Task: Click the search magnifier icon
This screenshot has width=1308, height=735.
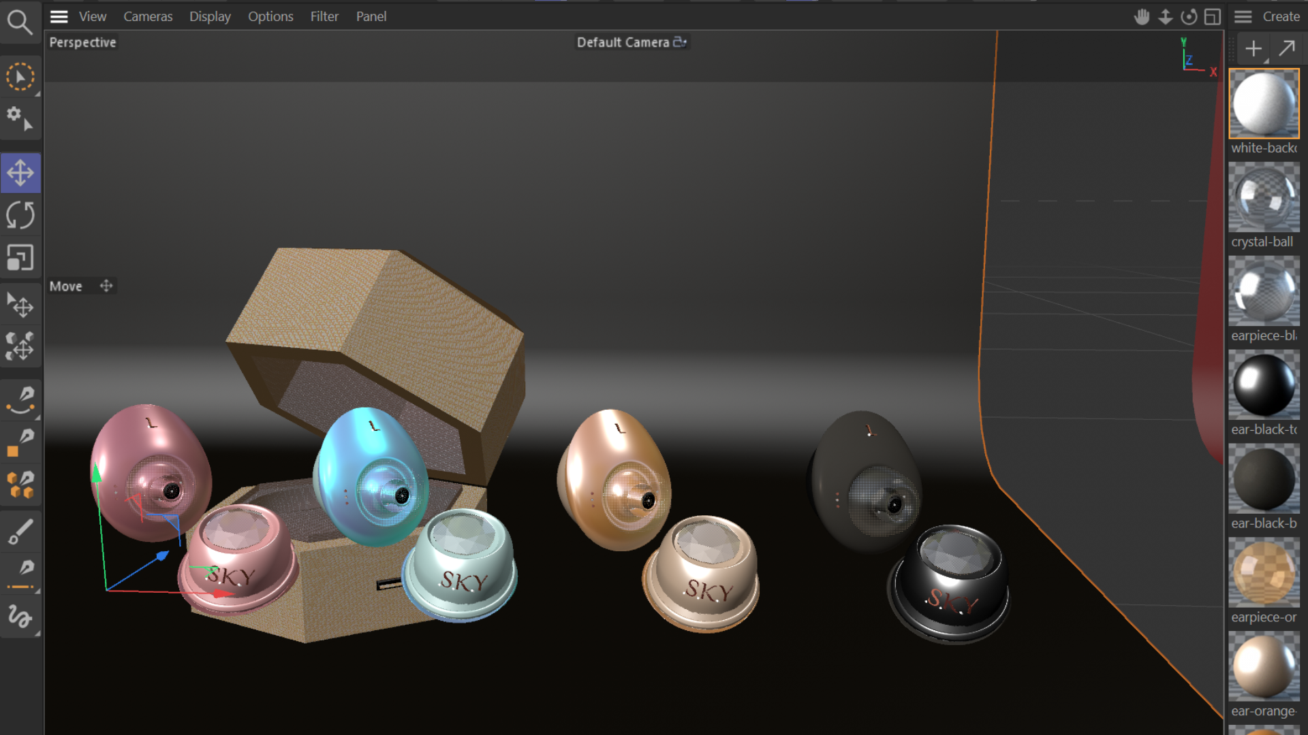Action: tap(20, 22)
